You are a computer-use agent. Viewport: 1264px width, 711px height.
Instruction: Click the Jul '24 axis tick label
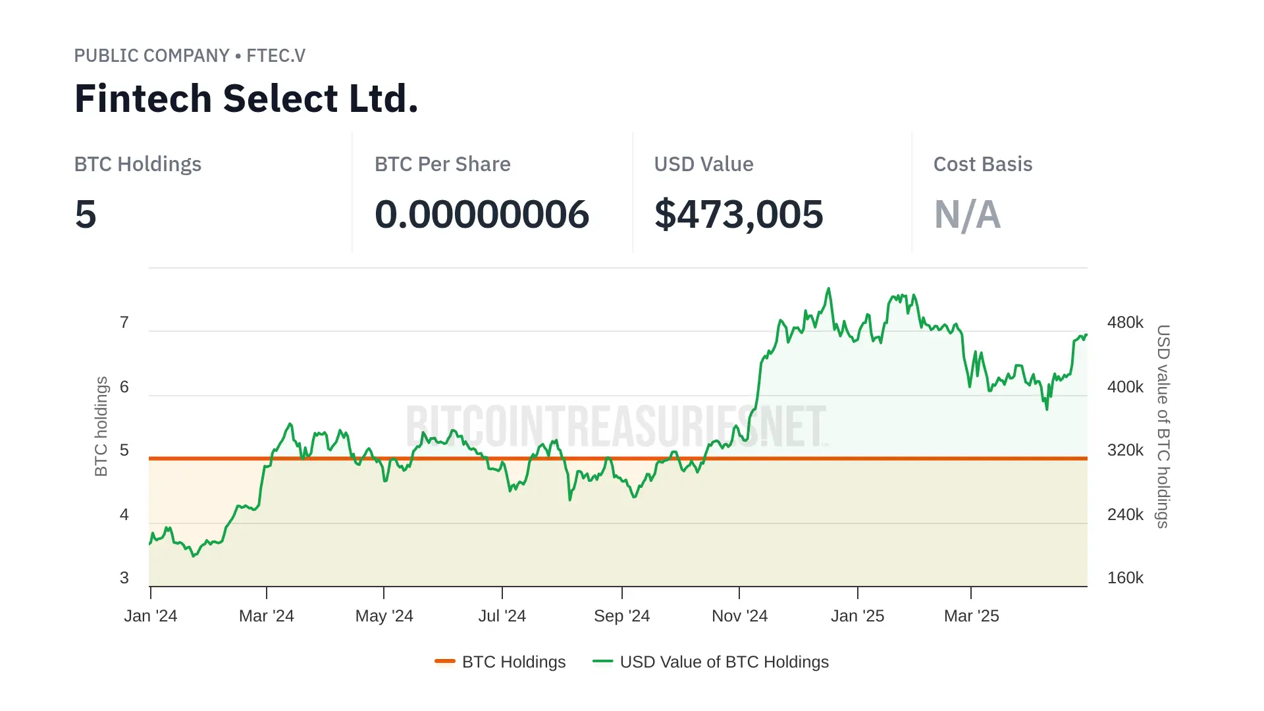502,616
